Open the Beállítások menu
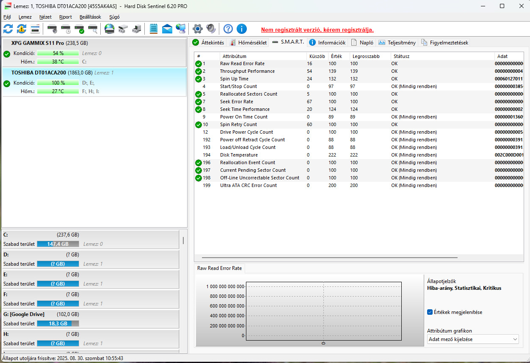530x363 pixels. (90, 17)
